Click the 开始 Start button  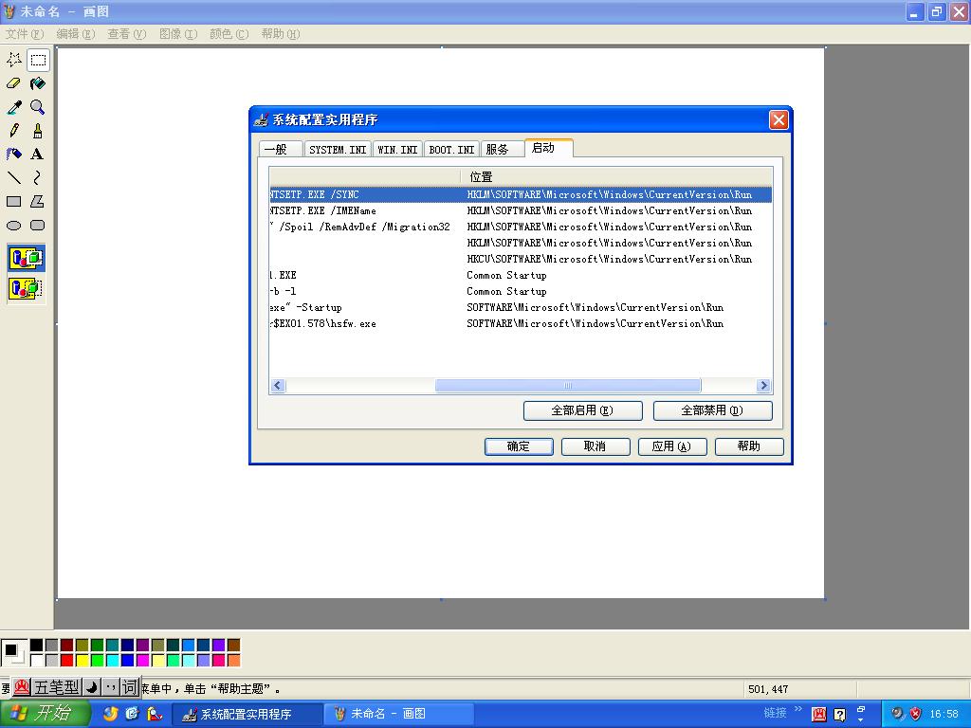click(x=43, y=714)
